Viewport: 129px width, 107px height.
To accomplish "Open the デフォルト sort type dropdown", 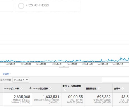I will point(21,80).
